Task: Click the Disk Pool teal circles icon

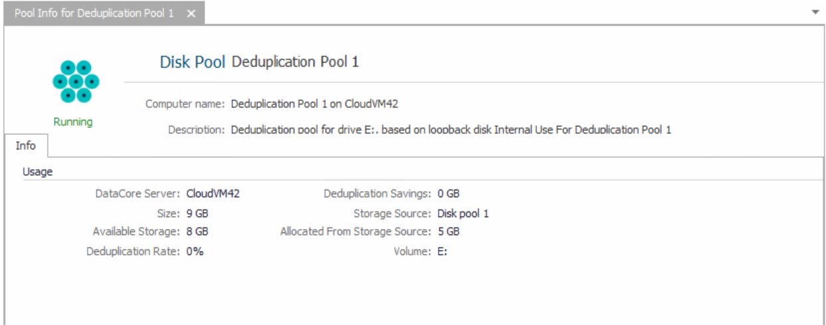Action: [76, 82]
